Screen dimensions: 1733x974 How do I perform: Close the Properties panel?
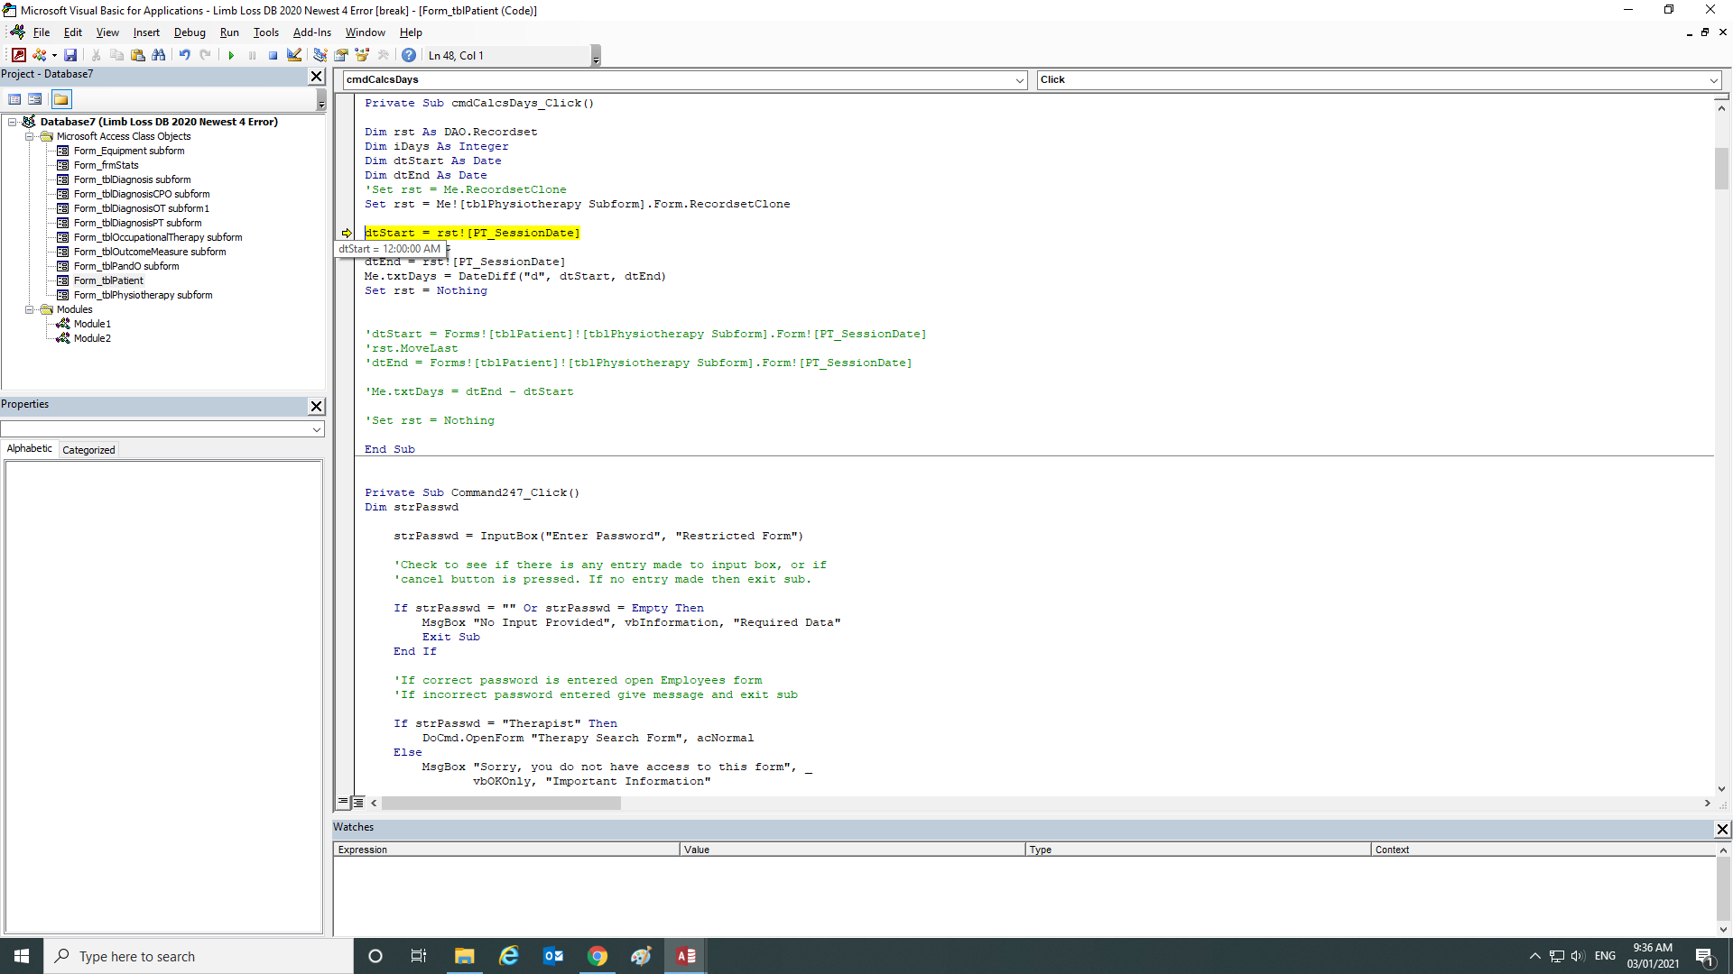point(317,406)
